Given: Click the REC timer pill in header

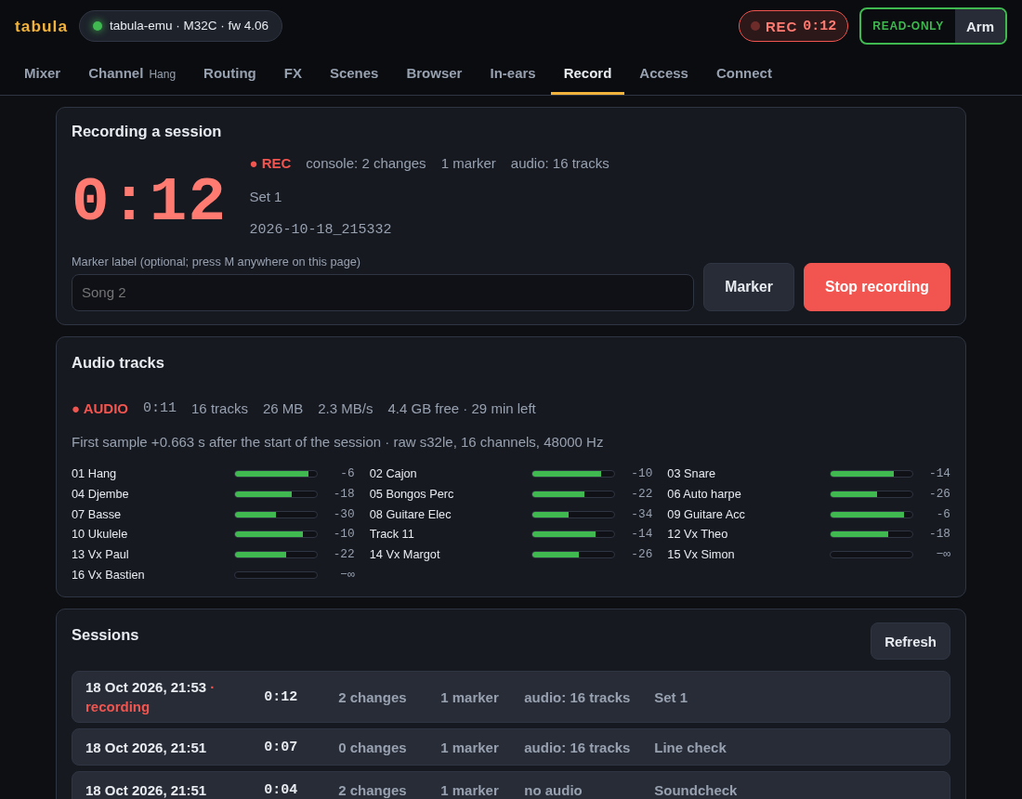Looking at the screenshot, I should point(793,26).
